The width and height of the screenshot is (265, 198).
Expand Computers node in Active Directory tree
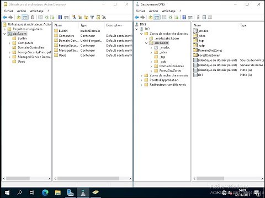[x=9, y=43]
